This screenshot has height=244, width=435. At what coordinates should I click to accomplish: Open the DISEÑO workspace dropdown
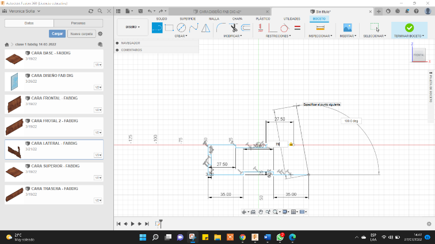(132, 27)
